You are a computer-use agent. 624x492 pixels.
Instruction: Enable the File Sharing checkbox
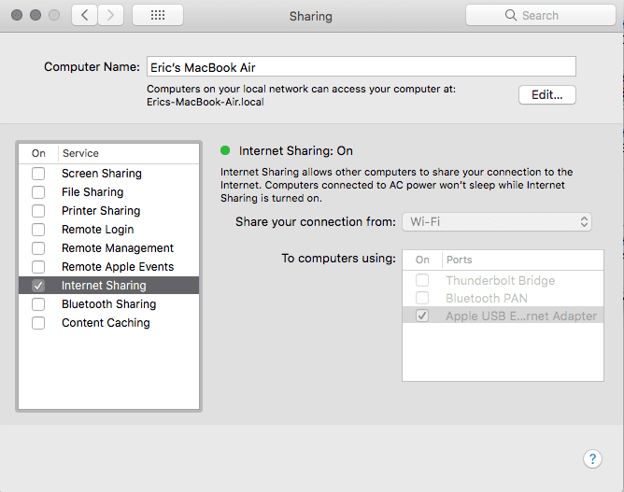click(38, 192)
